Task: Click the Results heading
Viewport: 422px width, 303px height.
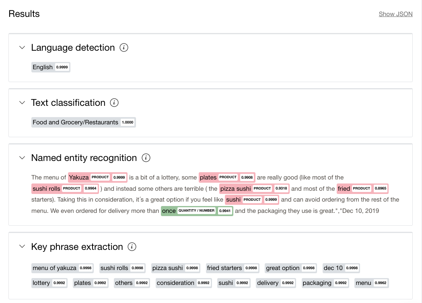Action: [x=24, y=14]
